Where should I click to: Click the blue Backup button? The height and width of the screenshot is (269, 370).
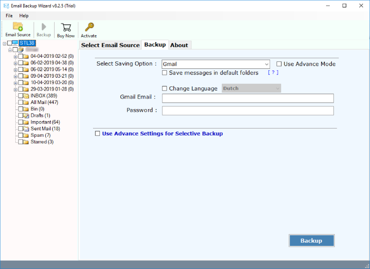(311, 241)
